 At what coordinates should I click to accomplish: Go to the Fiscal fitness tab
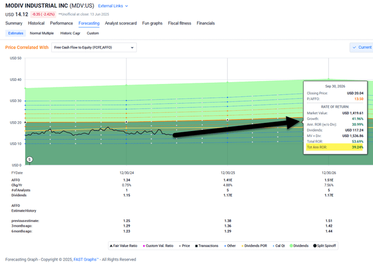(x=180, y=23)
